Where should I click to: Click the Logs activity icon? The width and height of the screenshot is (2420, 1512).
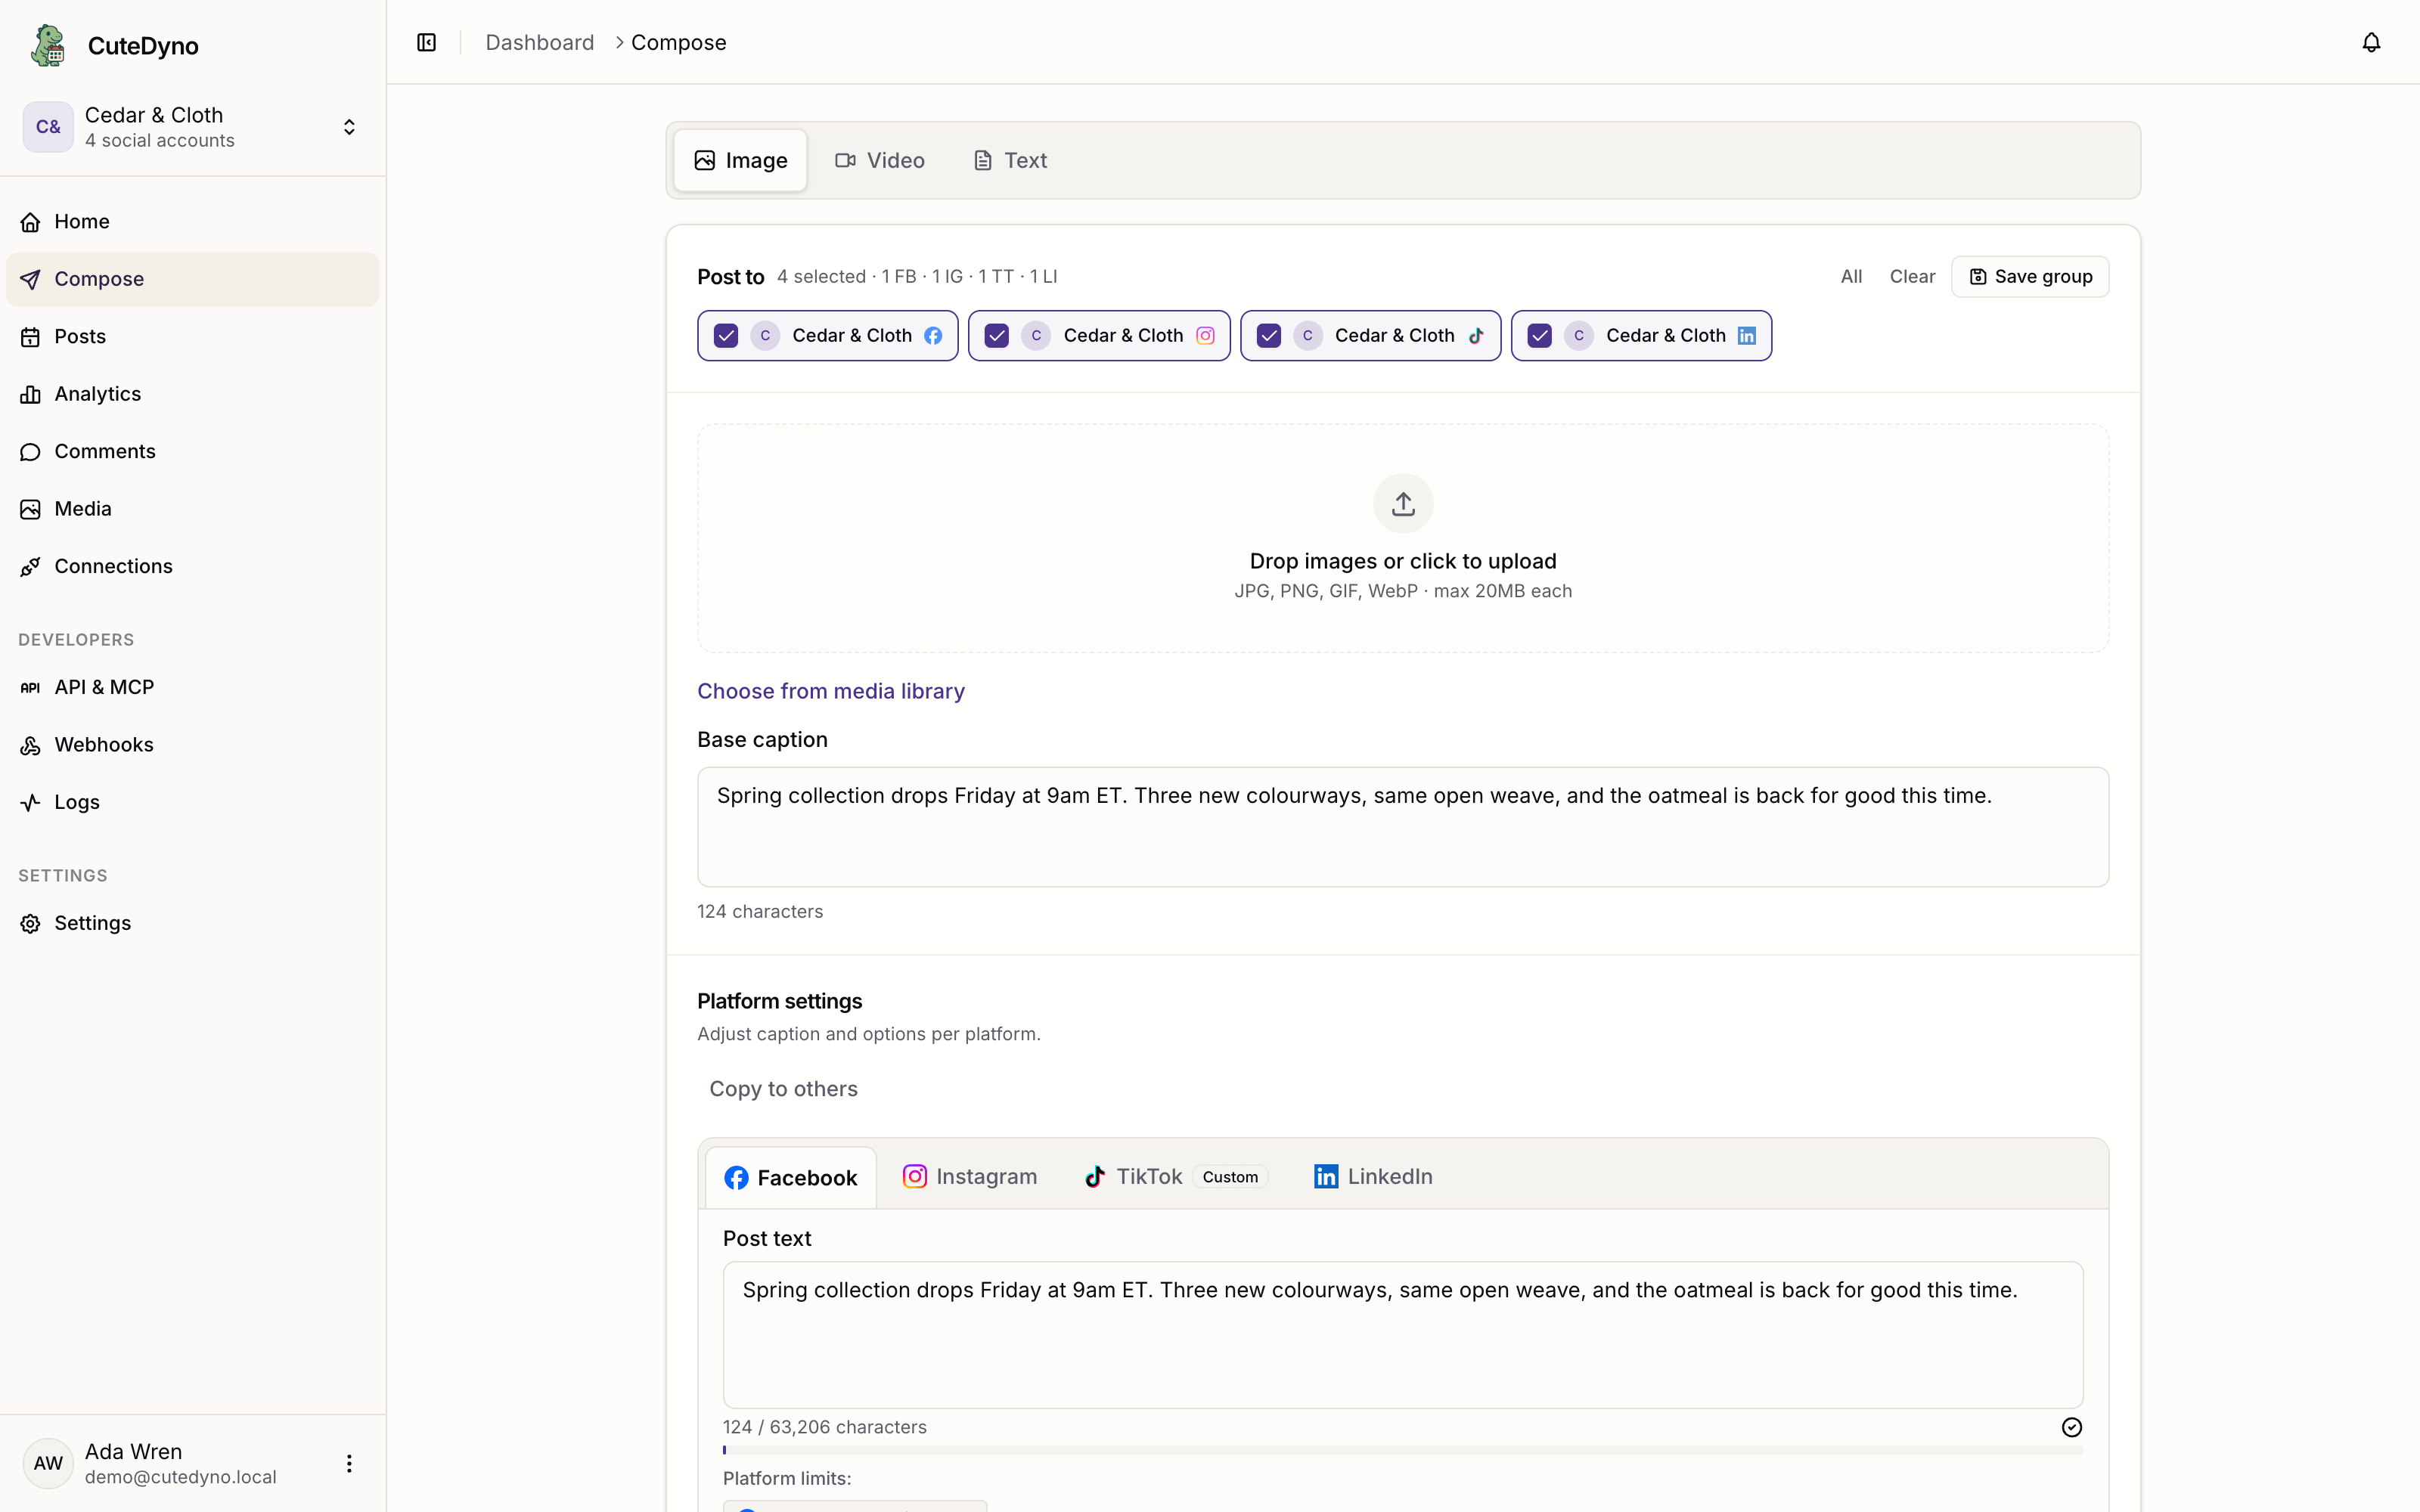(x=31, y=802)
